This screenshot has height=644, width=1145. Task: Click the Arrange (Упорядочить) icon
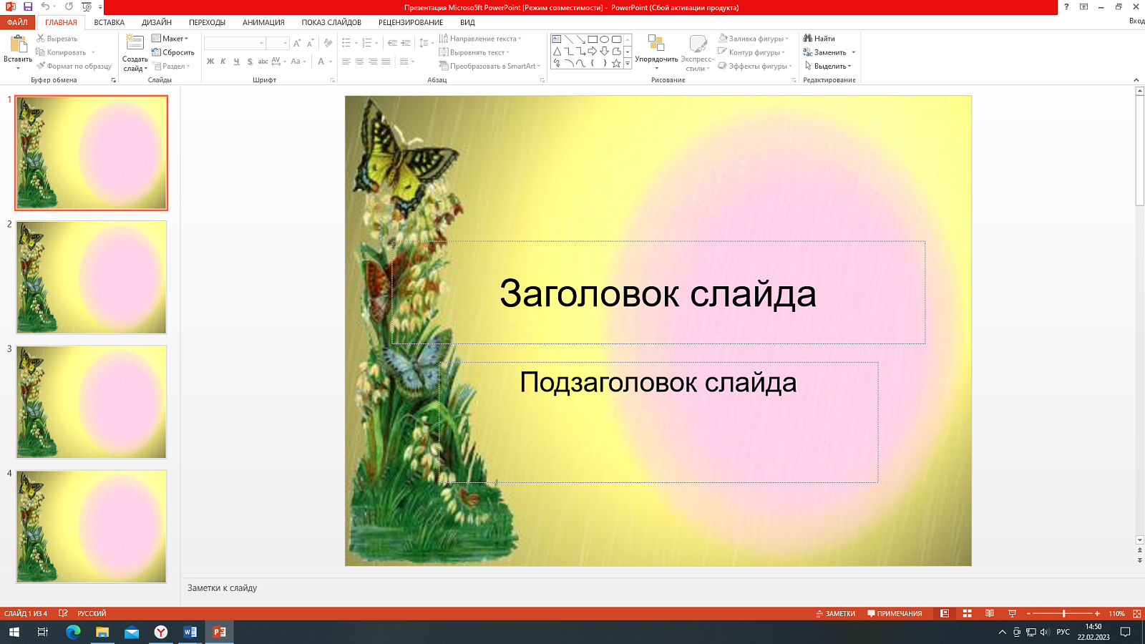click(656, 44)
